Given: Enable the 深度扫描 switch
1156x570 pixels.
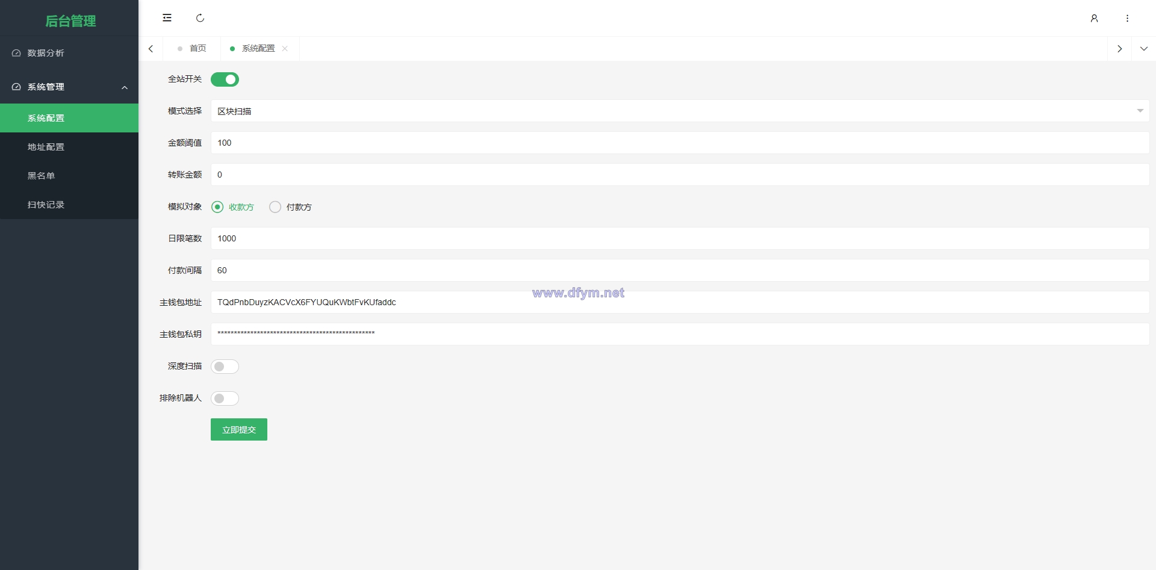Looking at the screenshot, I should 225,367.
